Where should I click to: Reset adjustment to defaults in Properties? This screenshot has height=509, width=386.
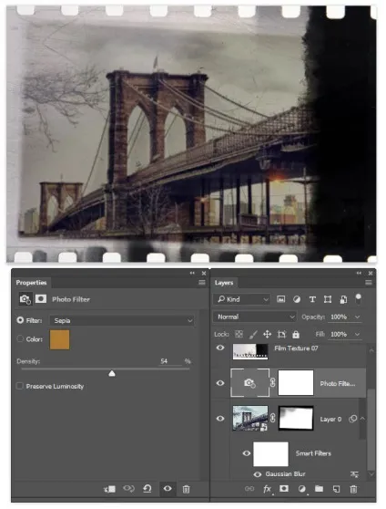pos(147,489)
